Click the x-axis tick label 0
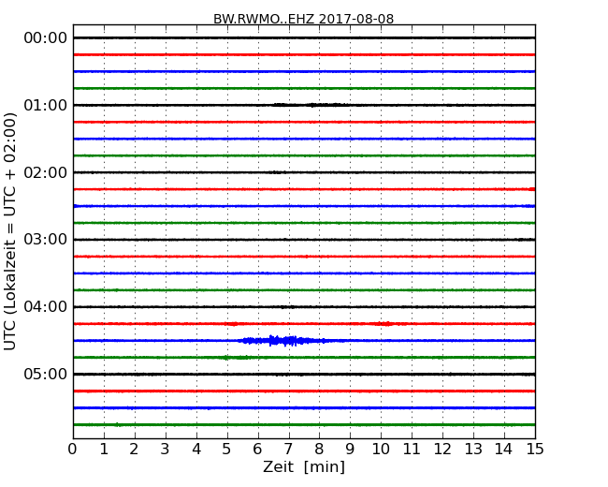The image size is (608, 487). coord(73,449)
